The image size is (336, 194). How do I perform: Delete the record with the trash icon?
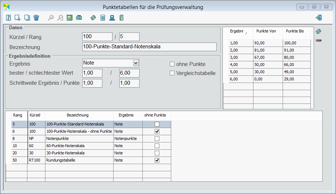36,18
